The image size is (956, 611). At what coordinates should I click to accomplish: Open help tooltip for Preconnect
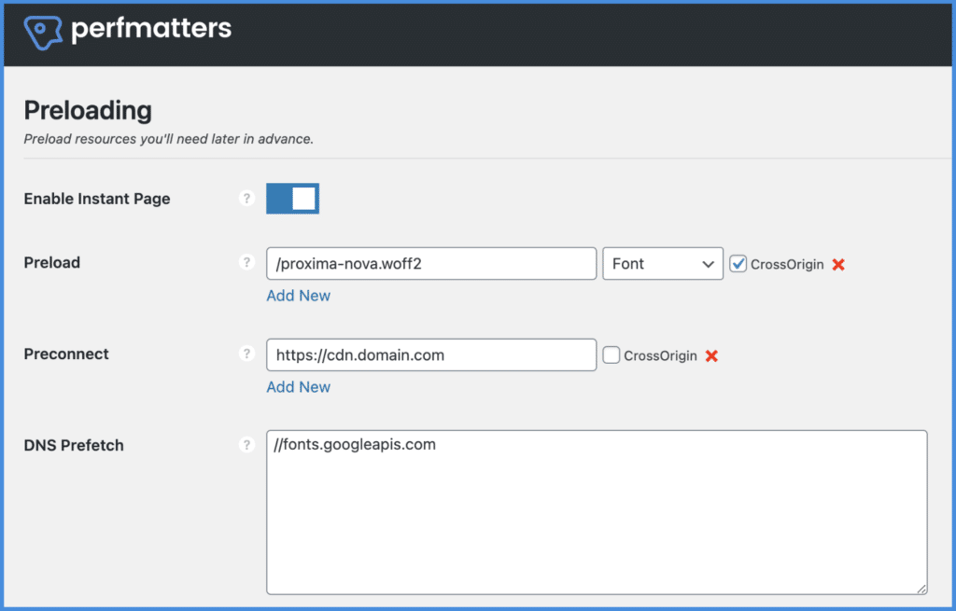246,354
